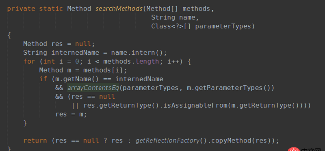Click the searchMethods method name
The image size is (325, 151).
coord(119,9)
